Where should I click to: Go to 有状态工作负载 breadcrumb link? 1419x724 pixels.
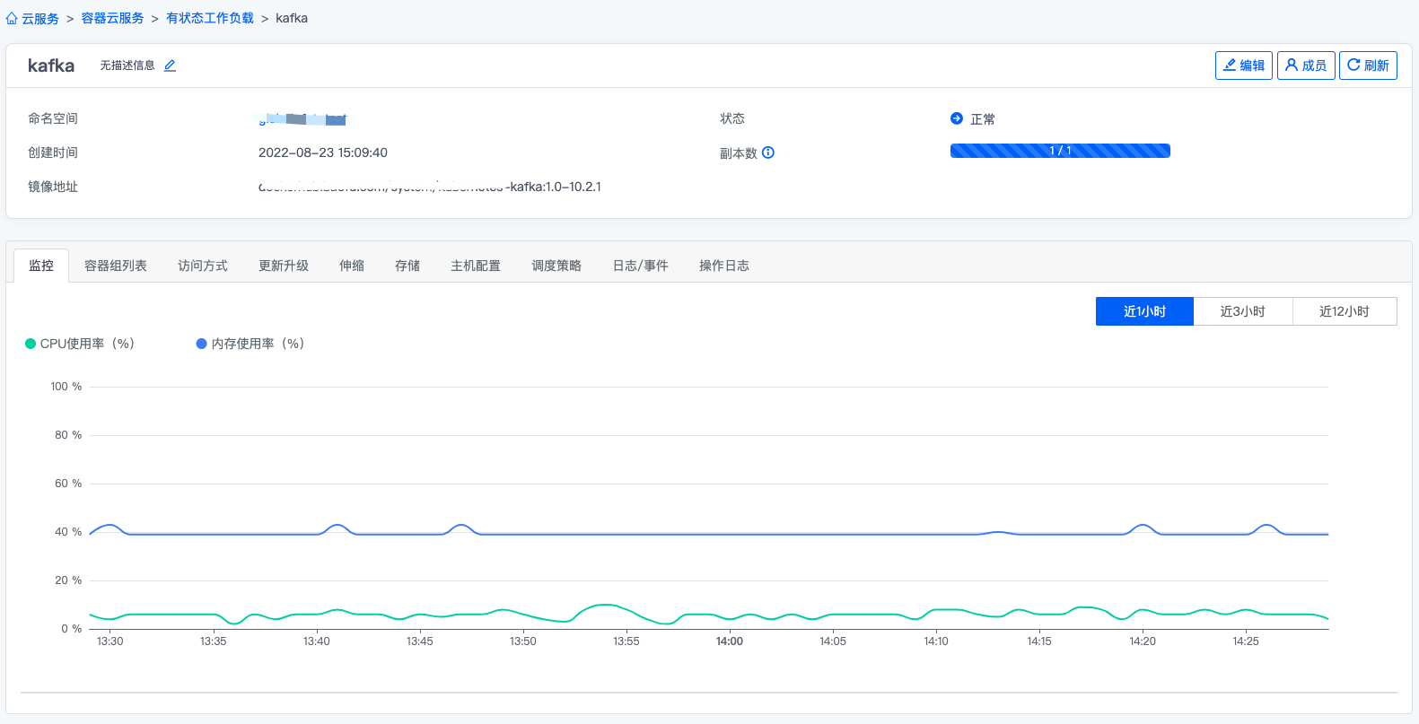(x=210, y=18)
